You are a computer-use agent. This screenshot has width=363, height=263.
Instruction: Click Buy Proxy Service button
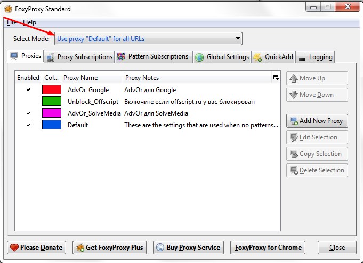pyautogui.click(x=188, y=248)
